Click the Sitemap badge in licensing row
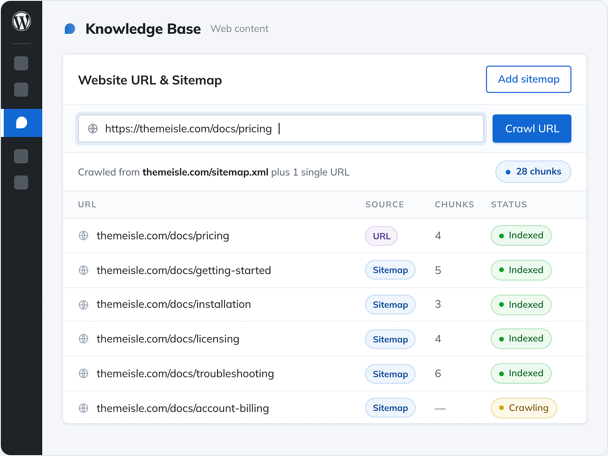This screenshot has height=456, width=608. [x=390, y=339]
